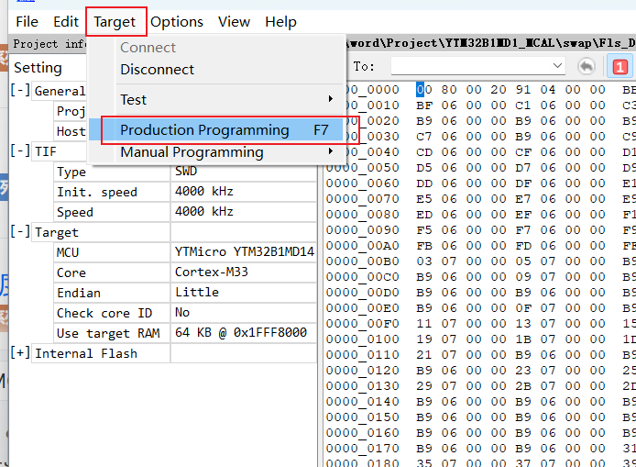Click the Cortex-M33 value
This screenshot has height=467, width=636.
click(212, 272)
